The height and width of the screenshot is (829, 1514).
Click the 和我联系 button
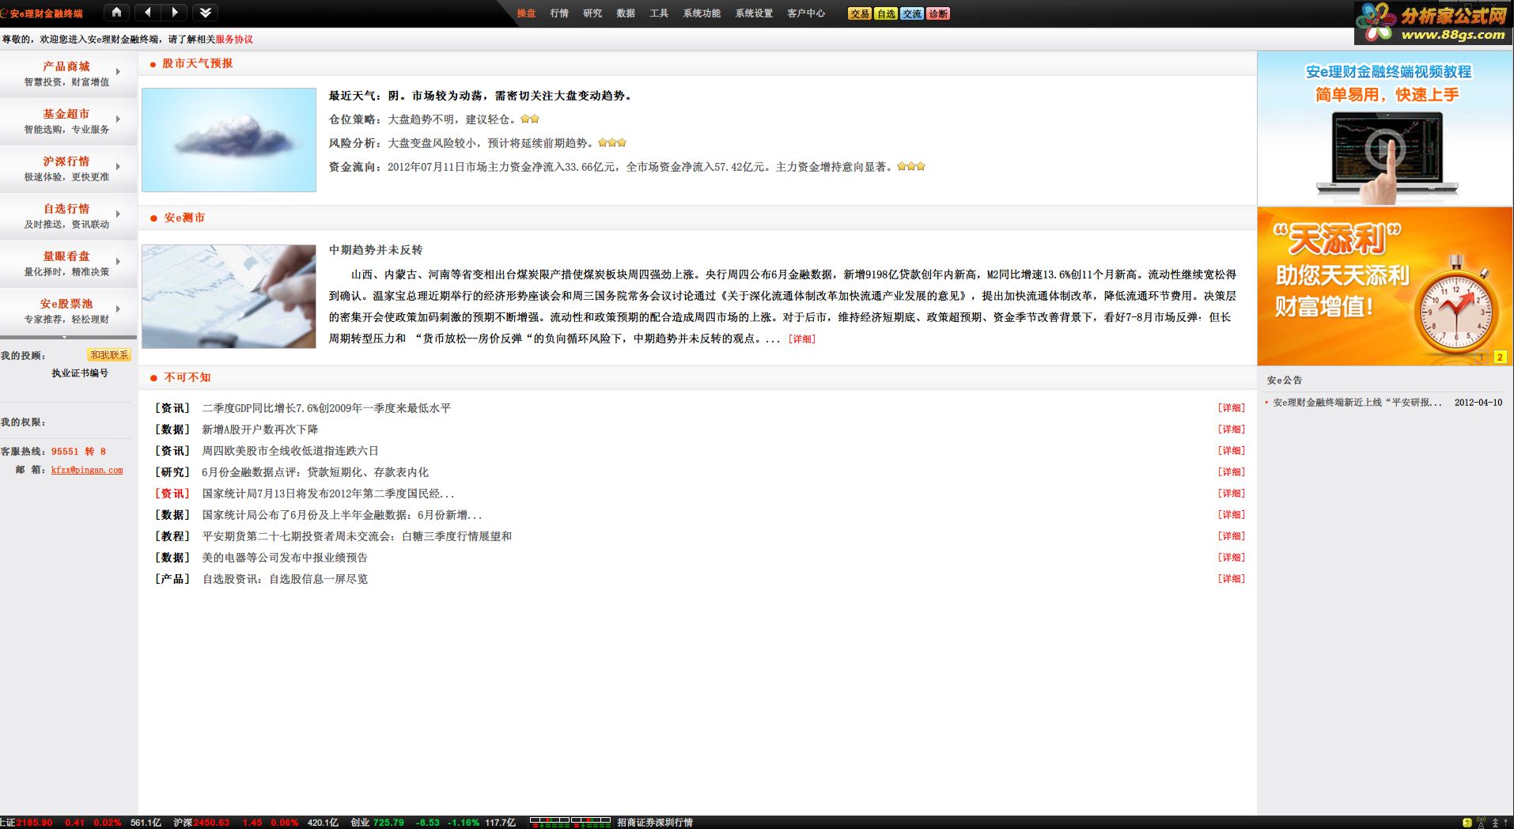(108, 355)
